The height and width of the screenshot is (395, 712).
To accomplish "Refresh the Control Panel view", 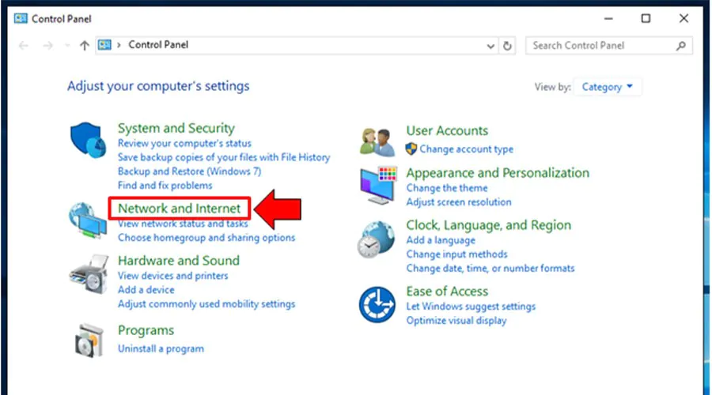I will pos(507,45).
